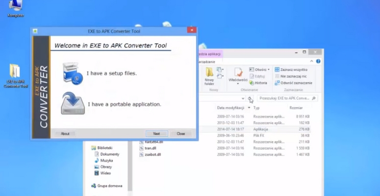Open the Komputer desktop icon
Image resolution: width=380 pixels, height=196 pixels.
[16, 7]
